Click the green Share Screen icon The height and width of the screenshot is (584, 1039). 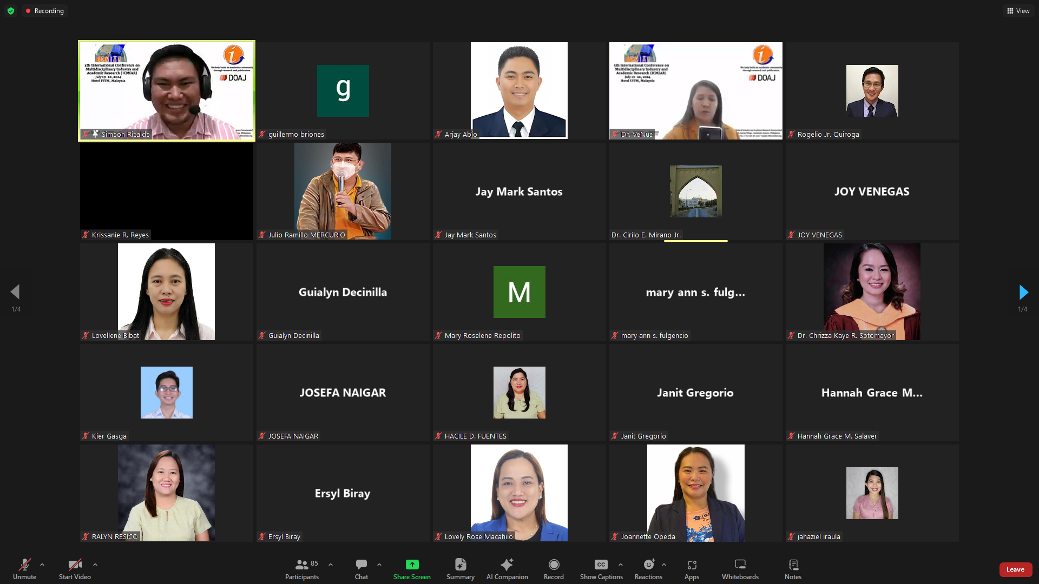click(412, 565)
